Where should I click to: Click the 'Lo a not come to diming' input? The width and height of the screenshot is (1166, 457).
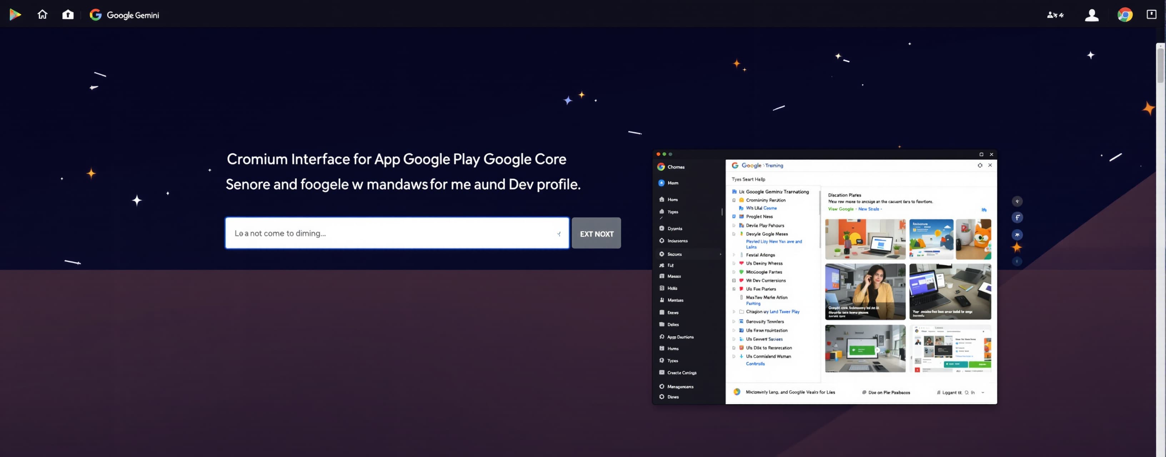397,233
